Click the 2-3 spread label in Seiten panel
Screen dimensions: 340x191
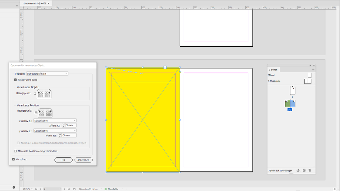point(290,109)
